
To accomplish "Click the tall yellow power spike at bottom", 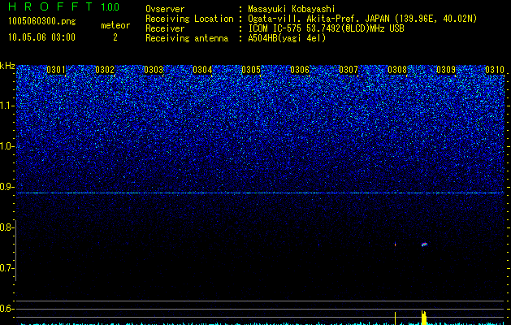I will (x=424, y=318).
